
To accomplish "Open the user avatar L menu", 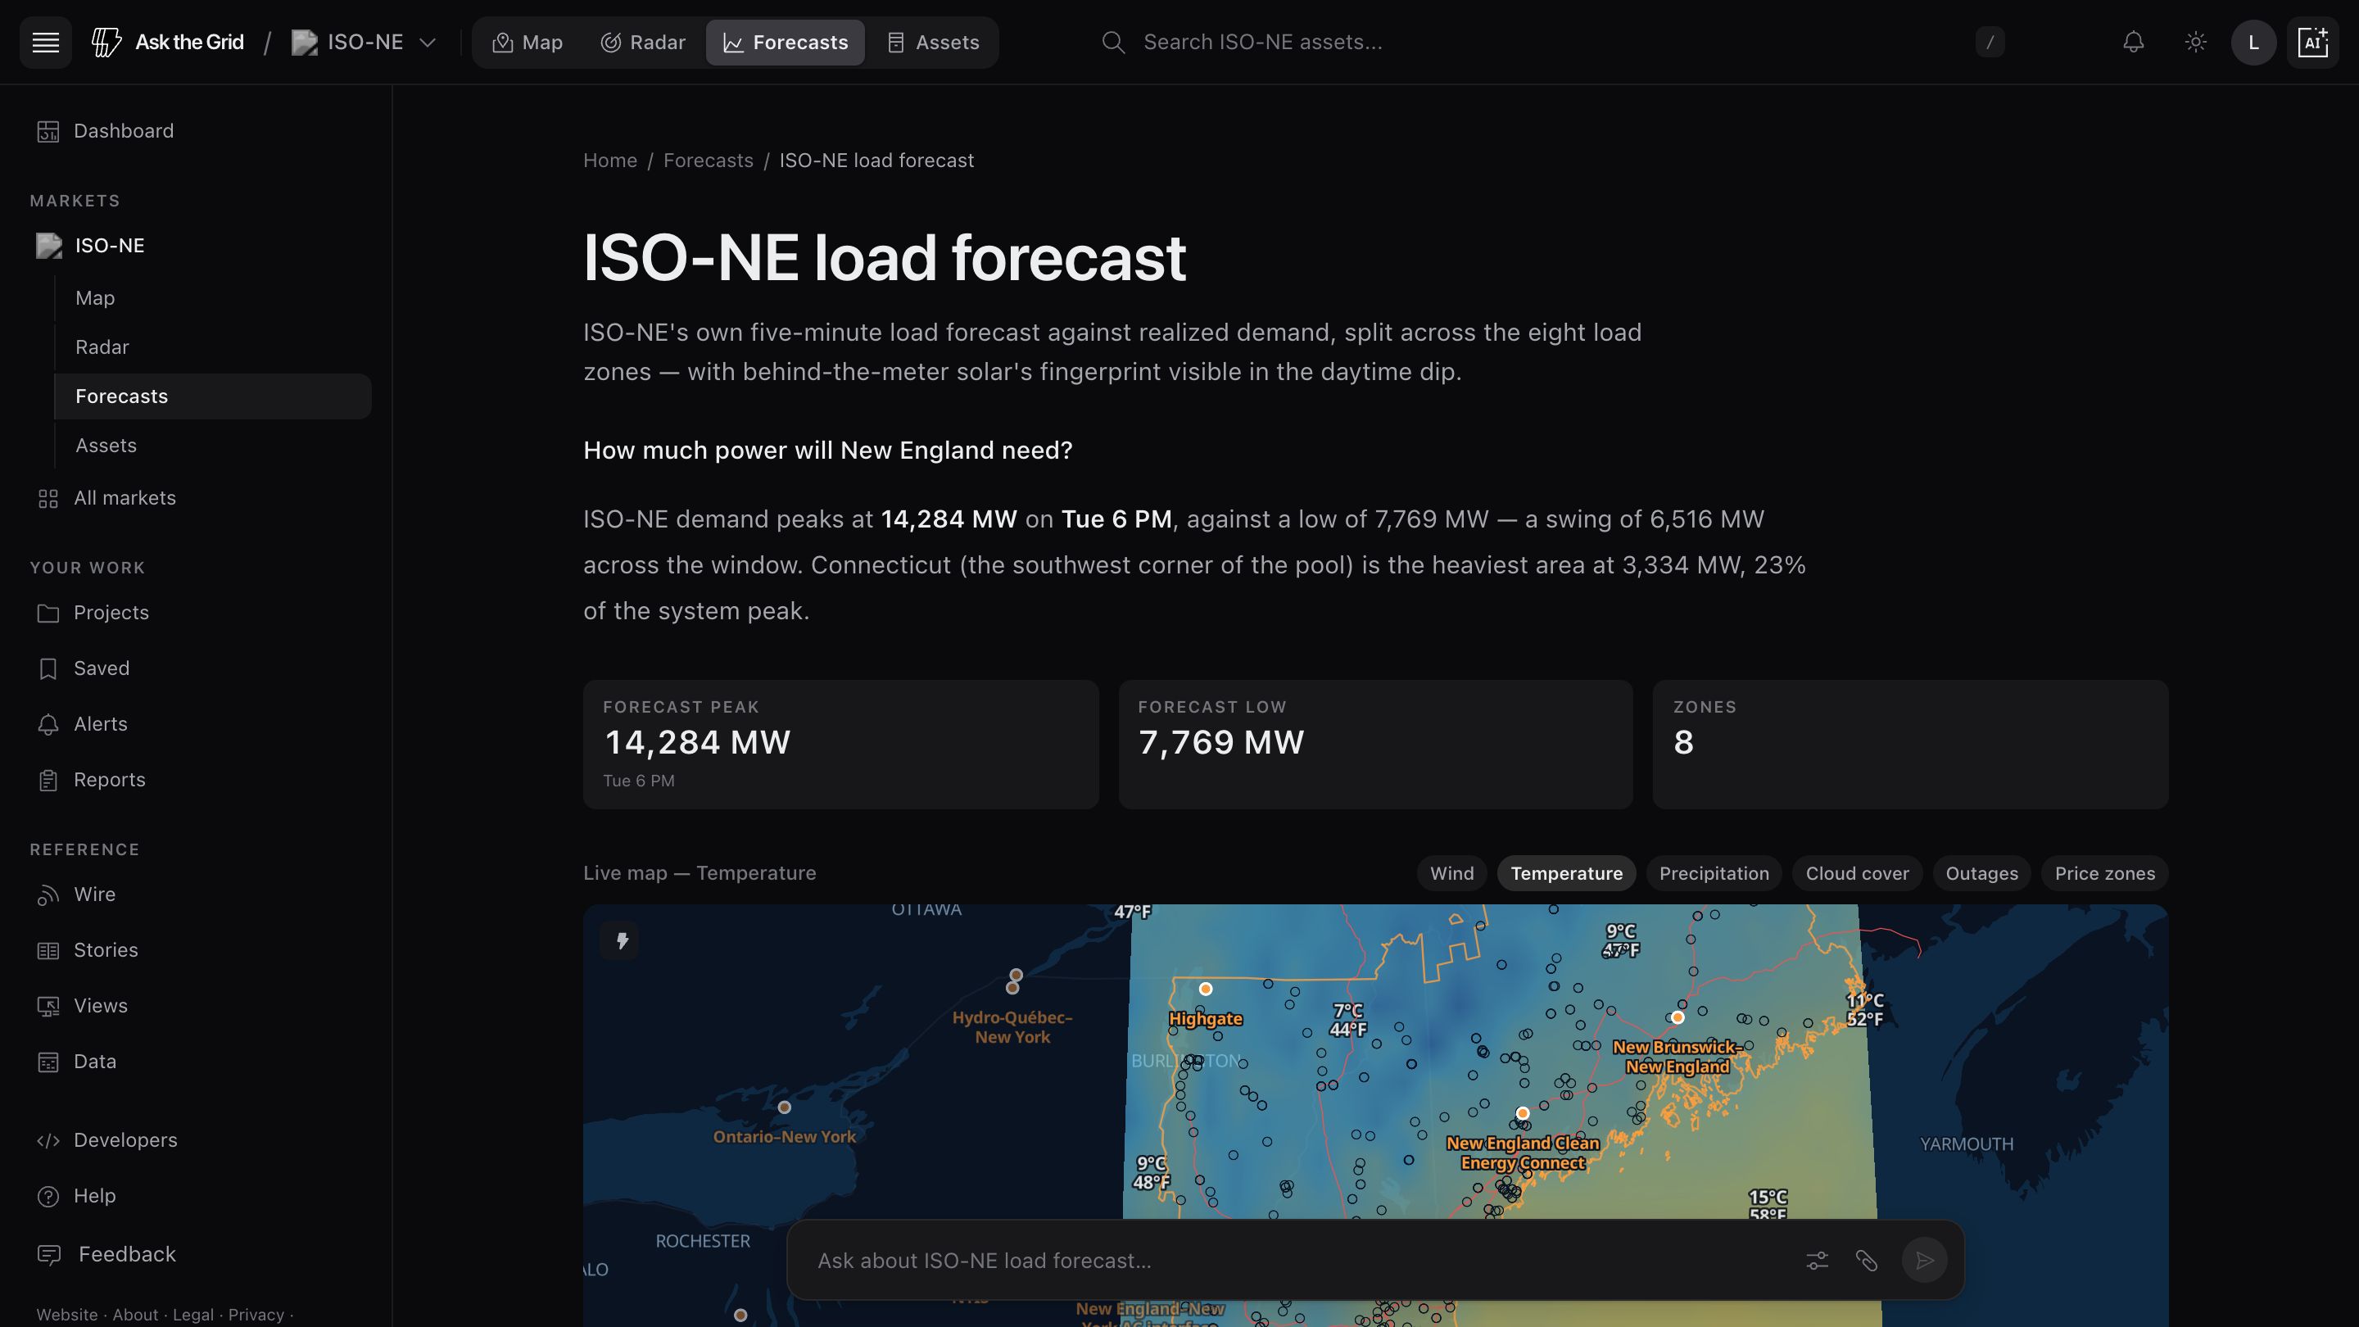I will (2253, 42).
